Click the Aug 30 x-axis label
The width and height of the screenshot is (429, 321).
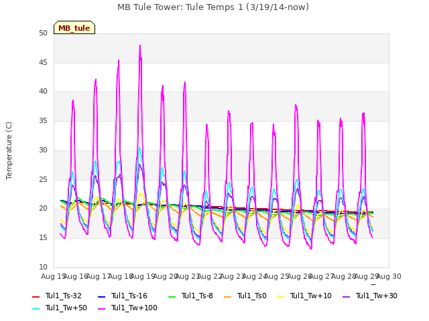389,276
